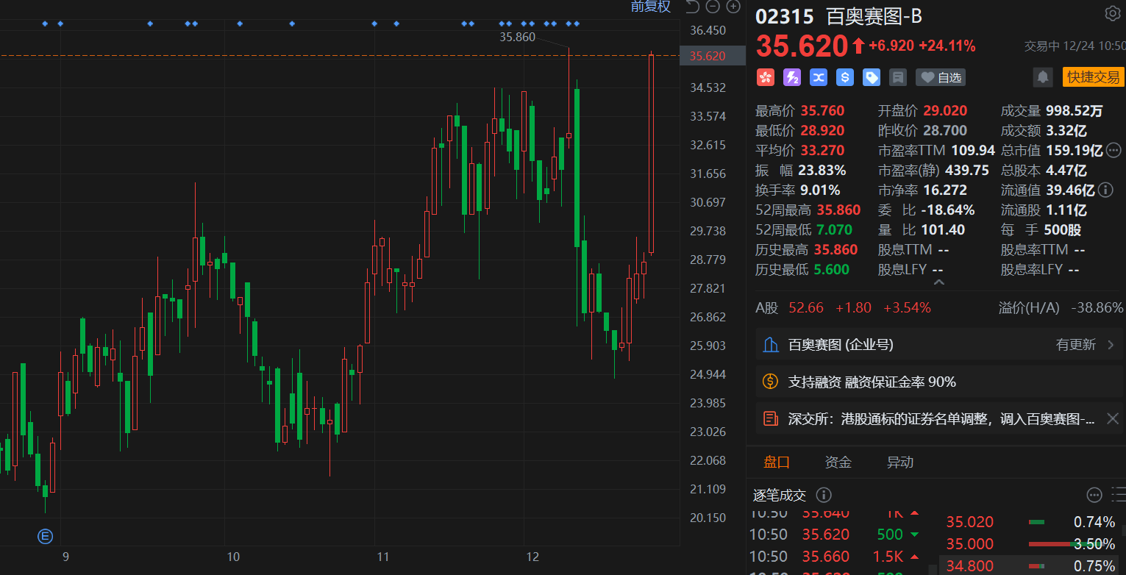
Task: Click the 快捷交易 quick trade button
Action: 1093,77
